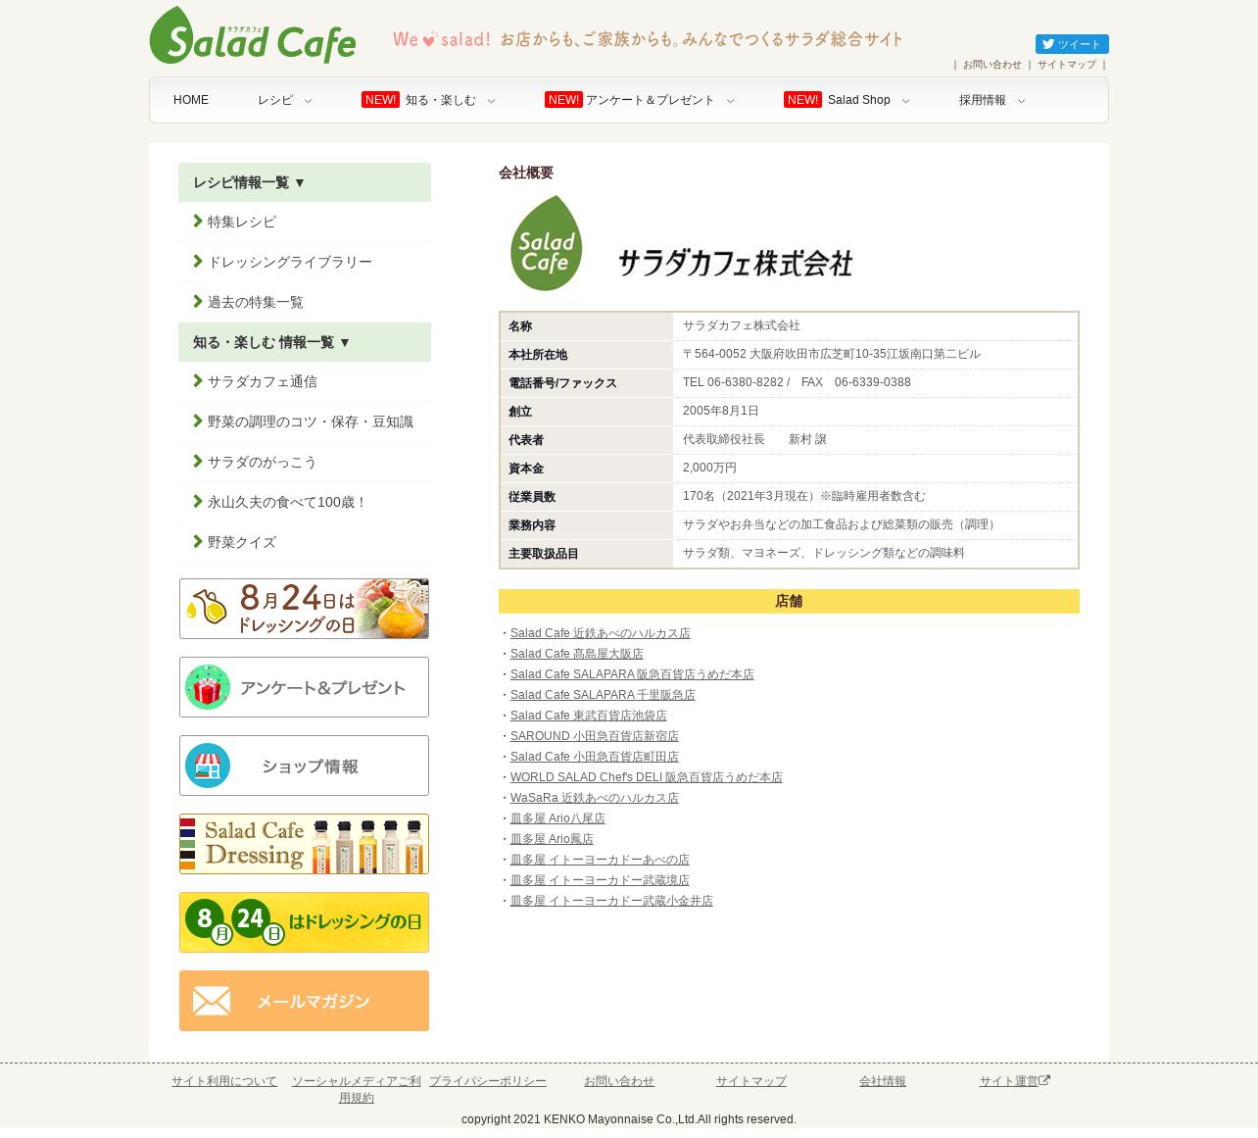Open the レシピ navigation menu

pos(275,100)
